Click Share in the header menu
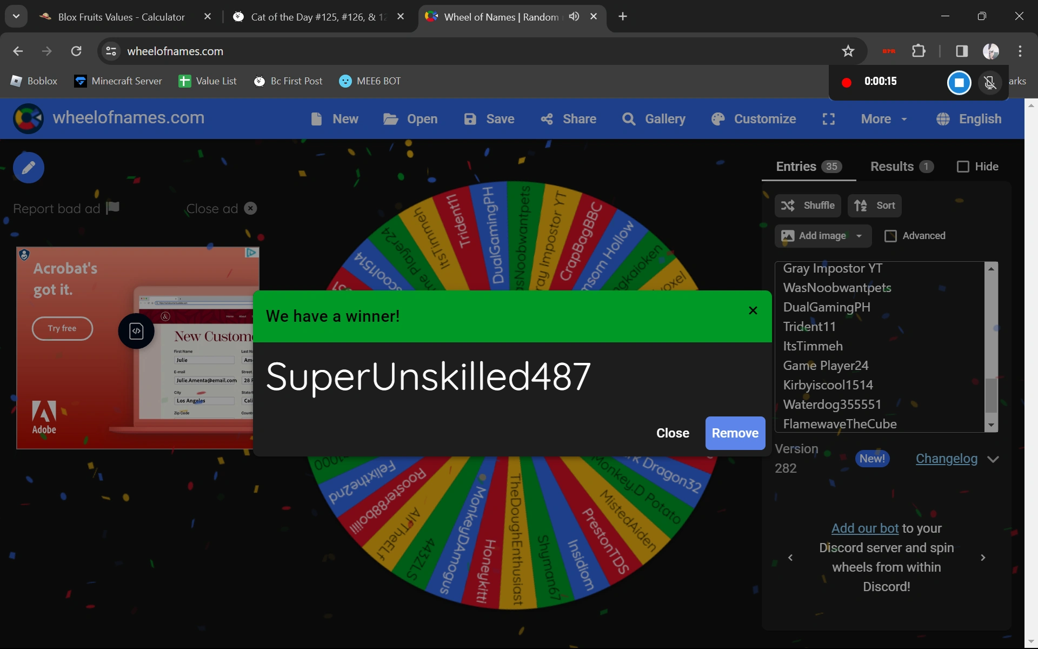 coord(568,119)
